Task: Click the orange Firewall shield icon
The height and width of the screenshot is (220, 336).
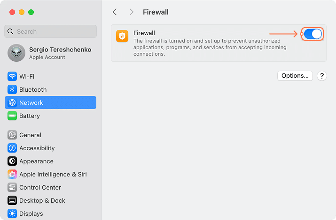Action: [x=122, y=36]
